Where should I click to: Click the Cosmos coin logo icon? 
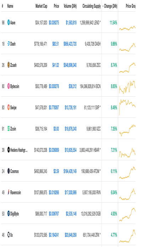(9, 171)
